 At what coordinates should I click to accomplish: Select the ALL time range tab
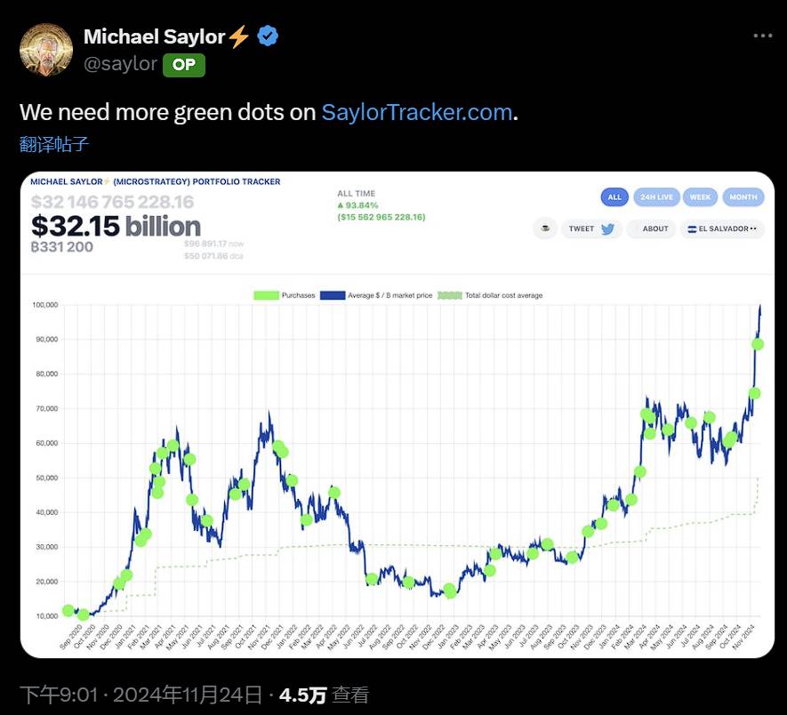pyautogui.click(x=614, y=197)
